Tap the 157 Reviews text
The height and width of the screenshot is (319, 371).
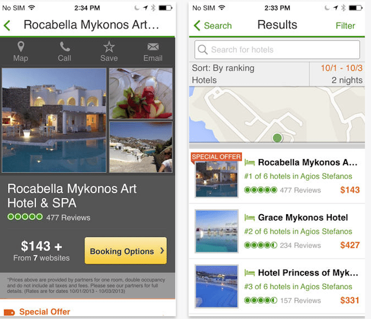(x=300, y=301)
